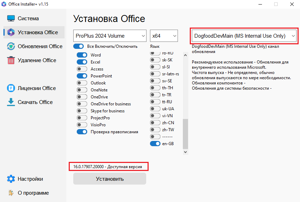The height and width of the screenshot is (202, 300).
Task: Enable the tr-TR language toggle
Action: click(x=155, y=95)
